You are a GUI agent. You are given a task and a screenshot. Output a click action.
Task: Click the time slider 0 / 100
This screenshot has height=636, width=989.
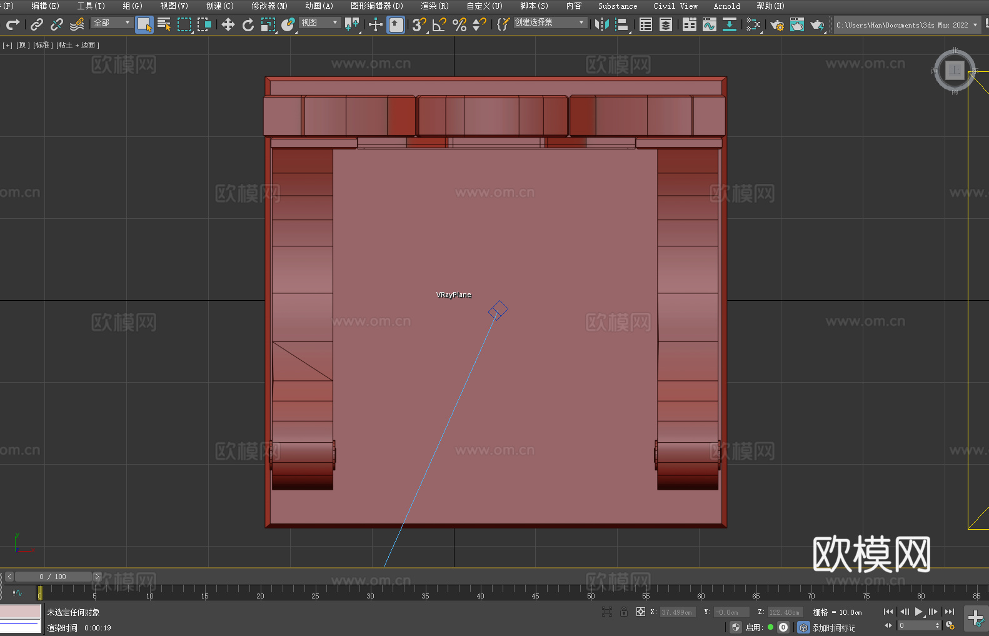53,577
